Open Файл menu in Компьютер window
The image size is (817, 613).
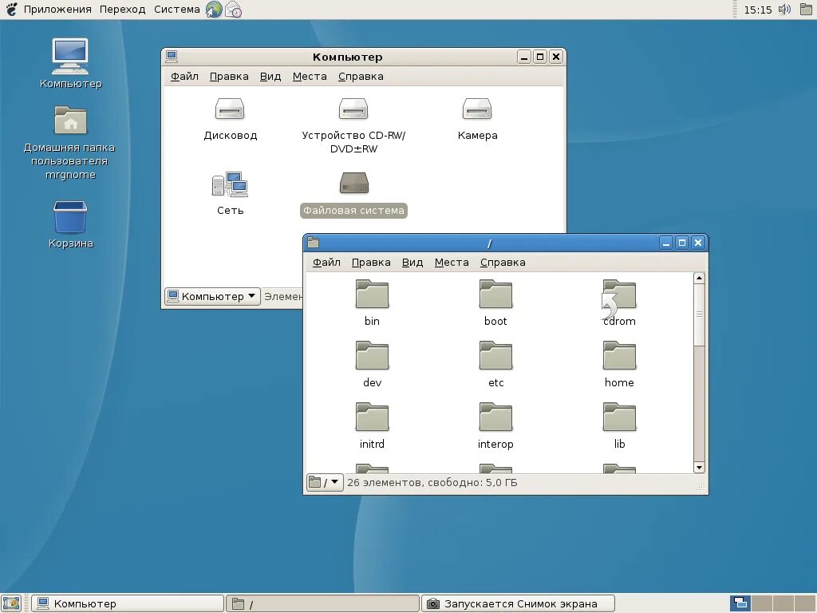tap(184, 76)
